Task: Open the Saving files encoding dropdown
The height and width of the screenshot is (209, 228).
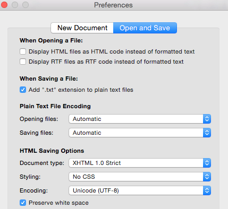Action: [140, 133]
